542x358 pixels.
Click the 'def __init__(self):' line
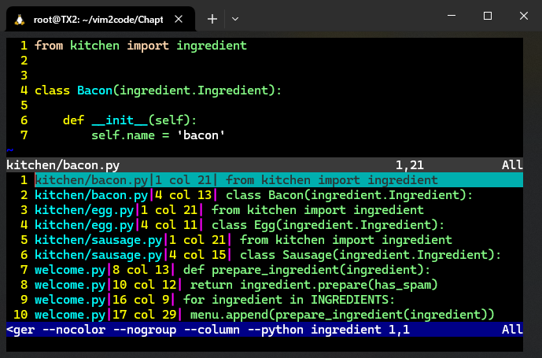pyautogui.click(x=130, y=120)
